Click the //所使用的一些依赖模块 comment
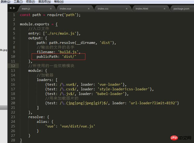The image size is (194, 143). [51, 66]
